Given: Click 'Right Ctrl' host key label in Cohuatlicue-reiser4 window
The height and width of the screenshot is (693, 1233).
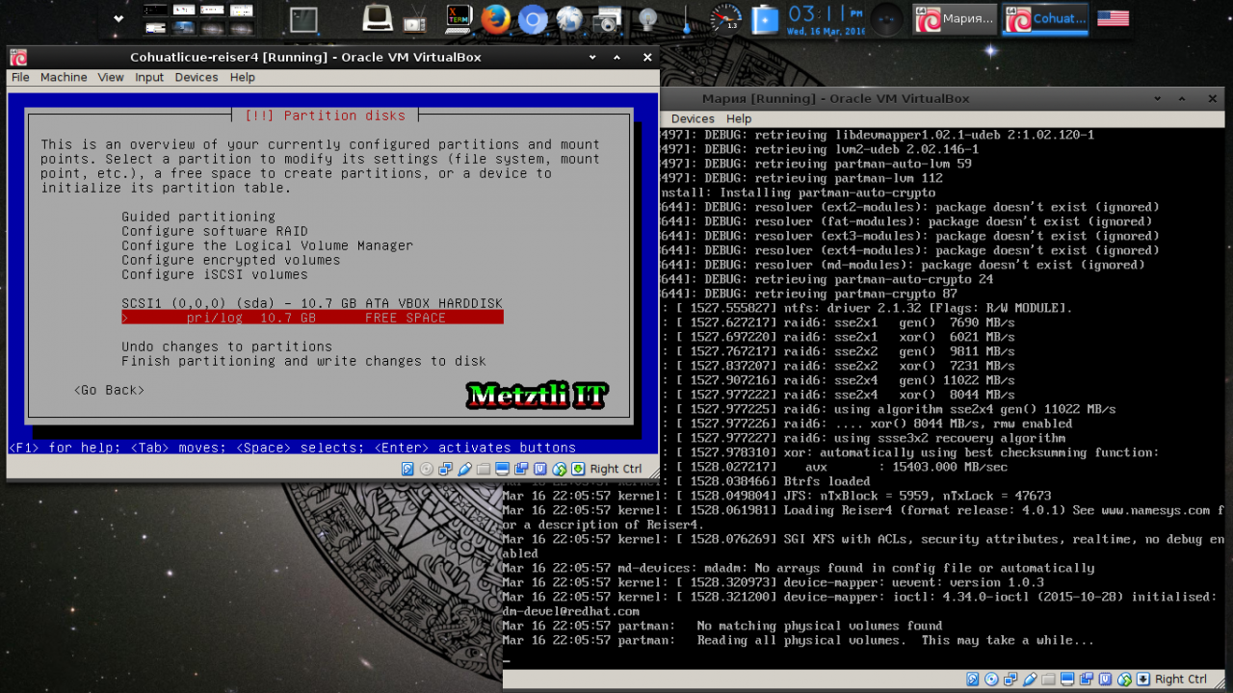Looking at the screenshot, I should coord(616,469).
